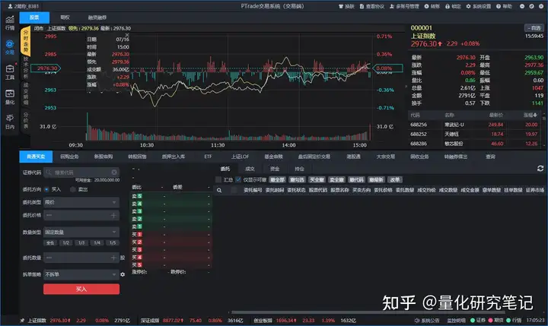Image resolution: width=548 pixels, height=326 pixels.
Task: Click the red 买入 submit button
Action: tap(81, 289)
